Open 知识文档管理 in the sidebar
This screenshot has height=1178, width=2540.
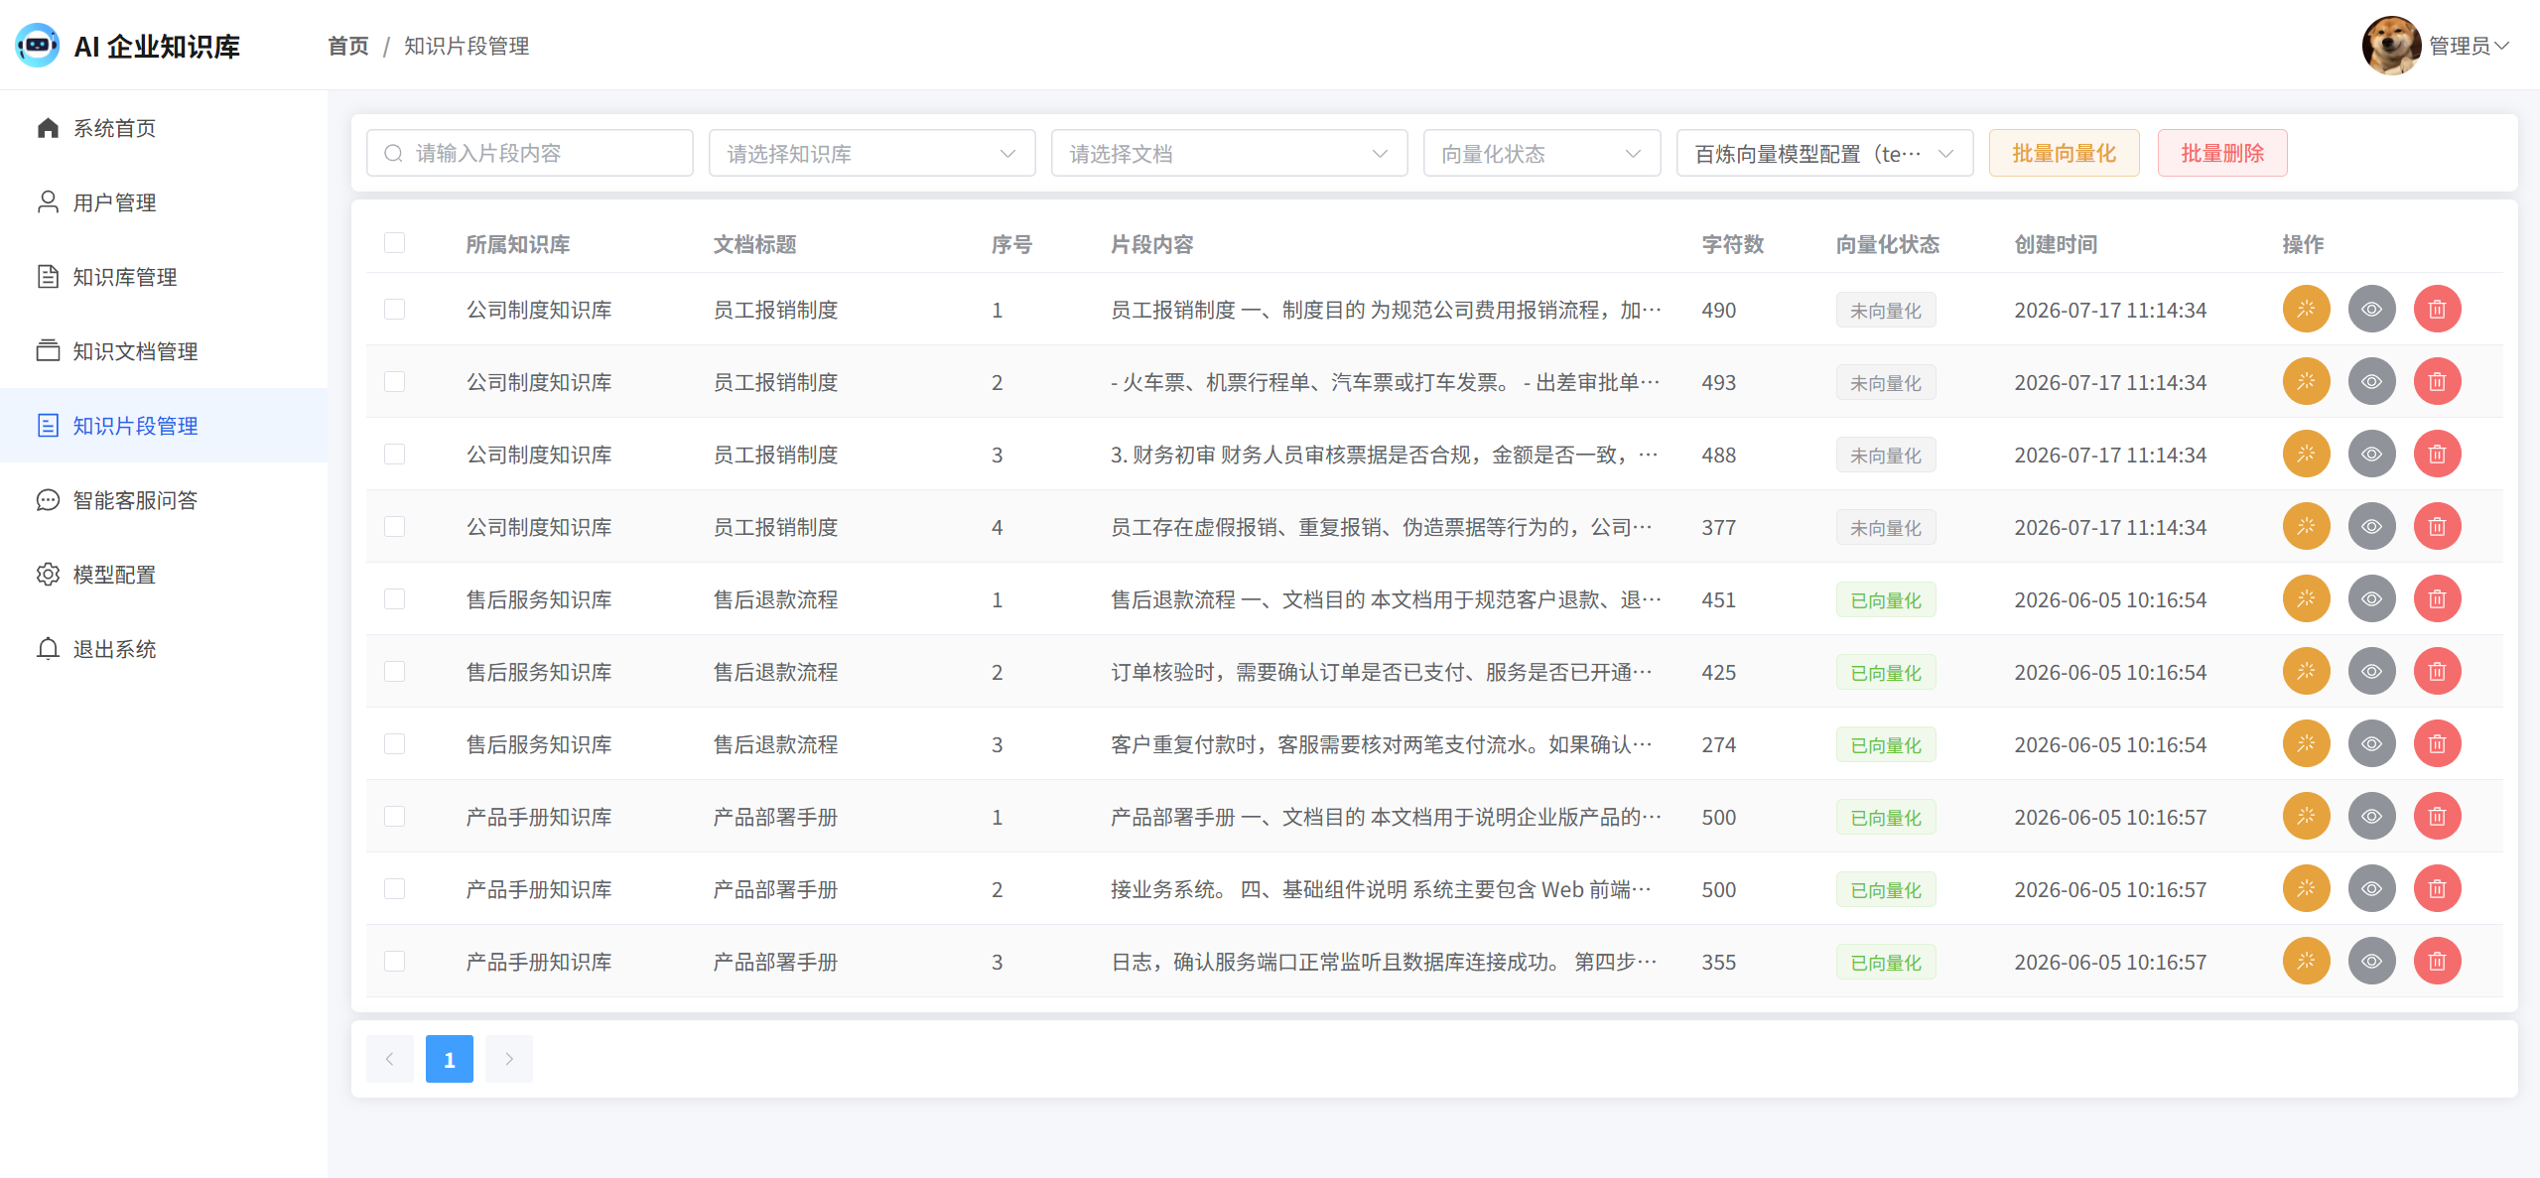(164, 351)
